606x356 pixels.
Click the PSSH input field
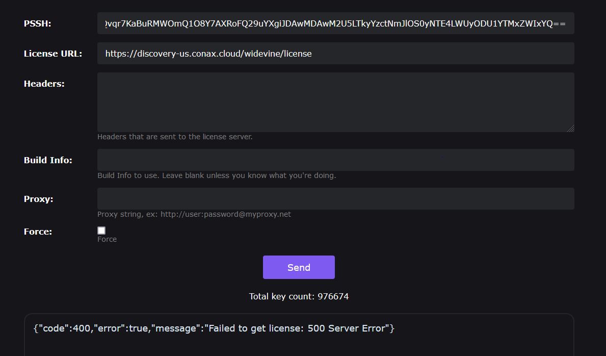coord(335,23)
